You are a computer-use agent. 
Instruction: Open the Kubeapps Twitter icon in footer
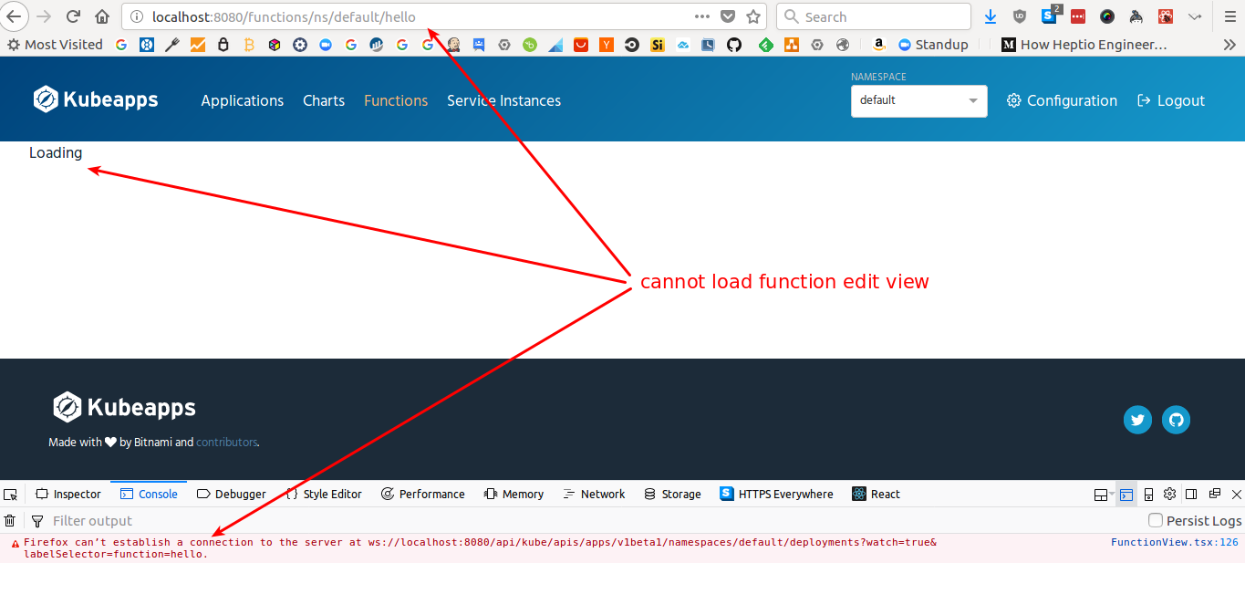click(1137, 420)
